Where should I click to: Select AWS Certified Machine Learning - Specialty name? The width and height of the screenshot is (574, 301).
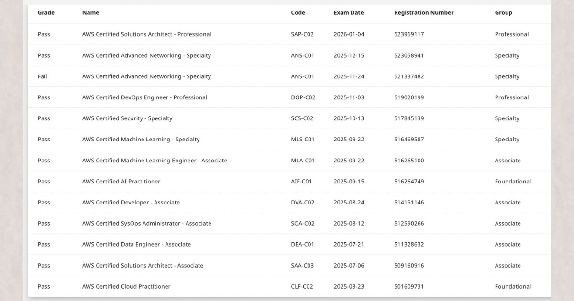coord(141,140)
